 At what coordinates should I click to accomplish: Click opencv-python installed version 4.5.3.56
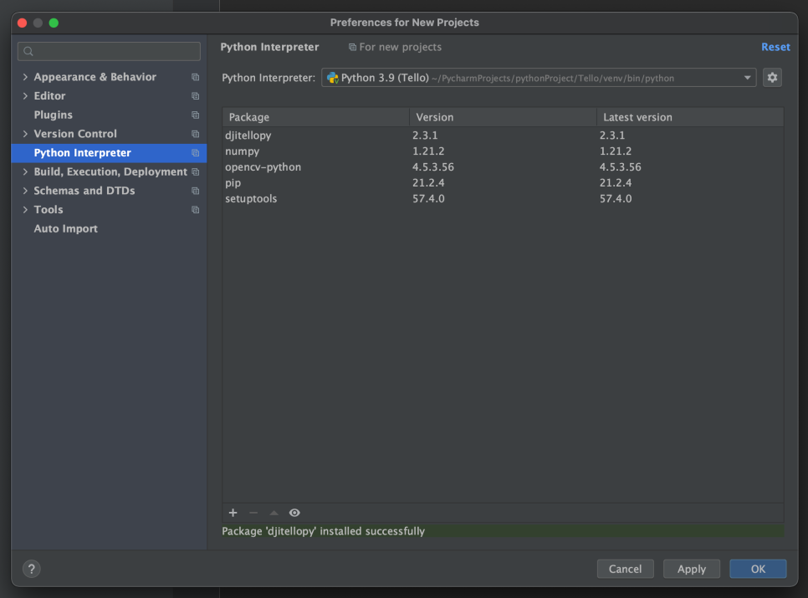point(433,167)
